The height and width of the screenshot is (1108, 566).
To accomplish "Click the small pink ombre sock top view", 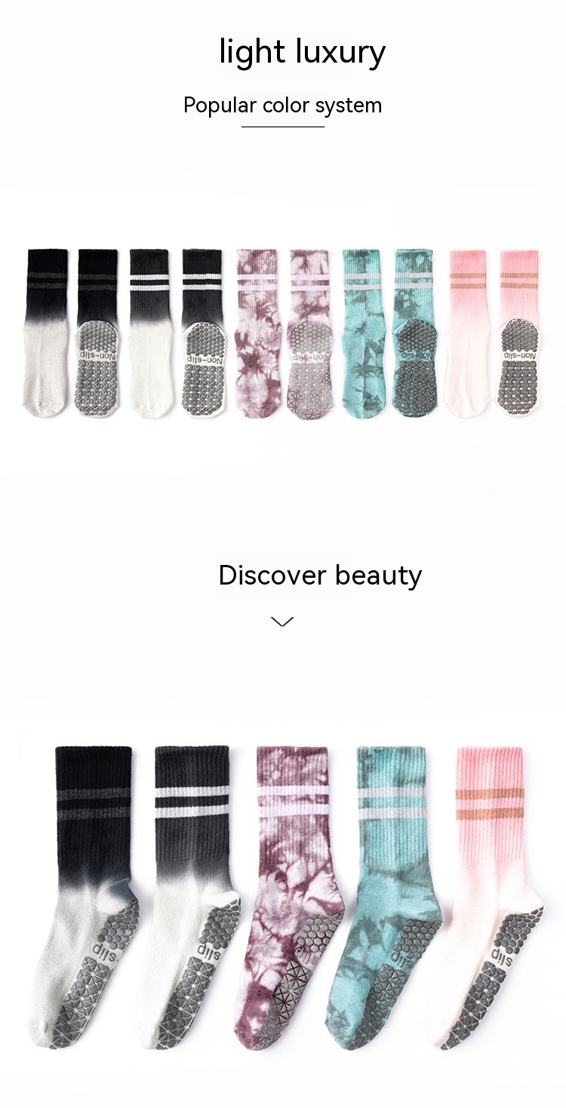I will coord(469,332).
